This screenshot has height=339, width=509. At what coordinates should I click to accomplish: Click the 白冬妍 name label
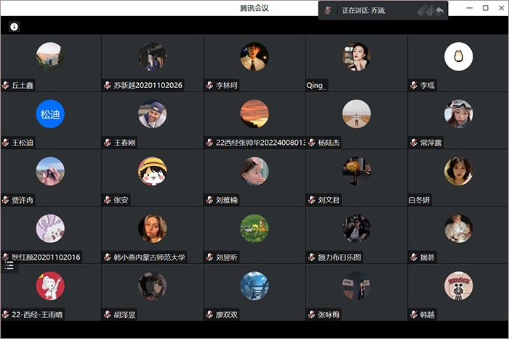click(x=420, y=200)
